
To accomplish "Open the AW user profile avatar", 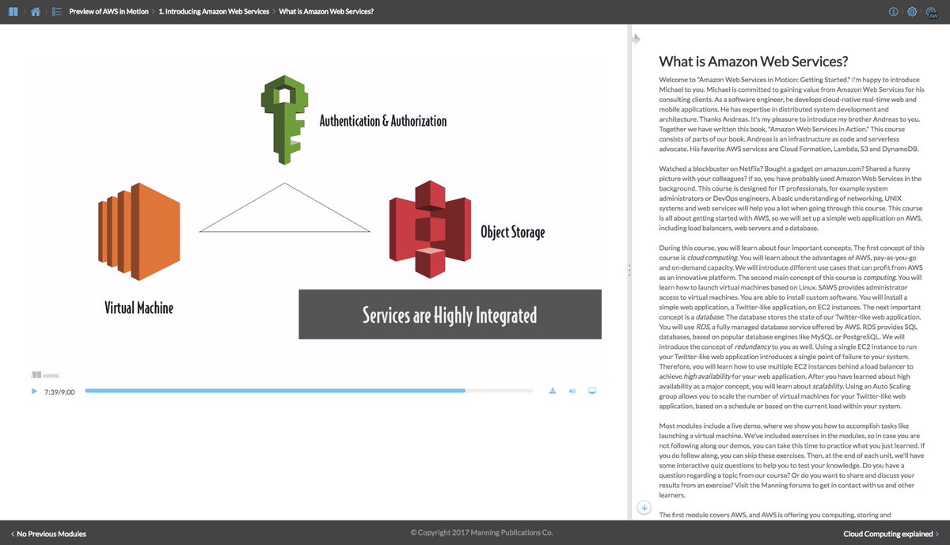I will (x=932, y=12).
